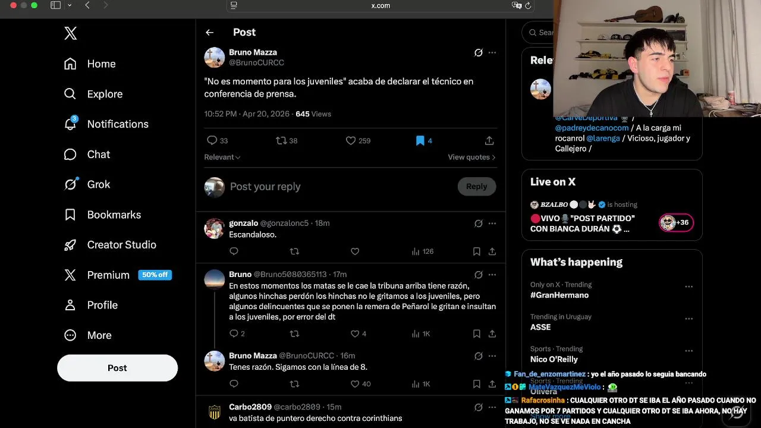Image resolution: width=761 pixels, height=428 pixels.
Task: Open three-dot menu on Bruno Mazza's 16m reply
Action: tap(492, 356)
